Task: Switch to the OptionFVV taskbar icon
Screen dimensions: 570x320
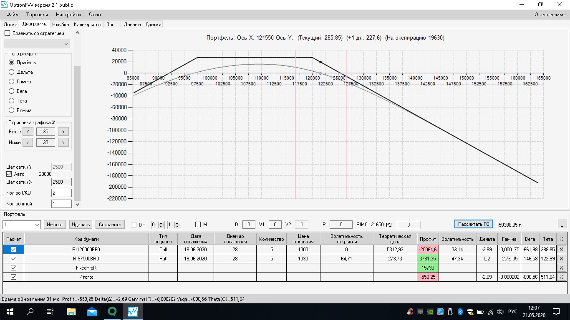Action: click(x=133, y=311)
